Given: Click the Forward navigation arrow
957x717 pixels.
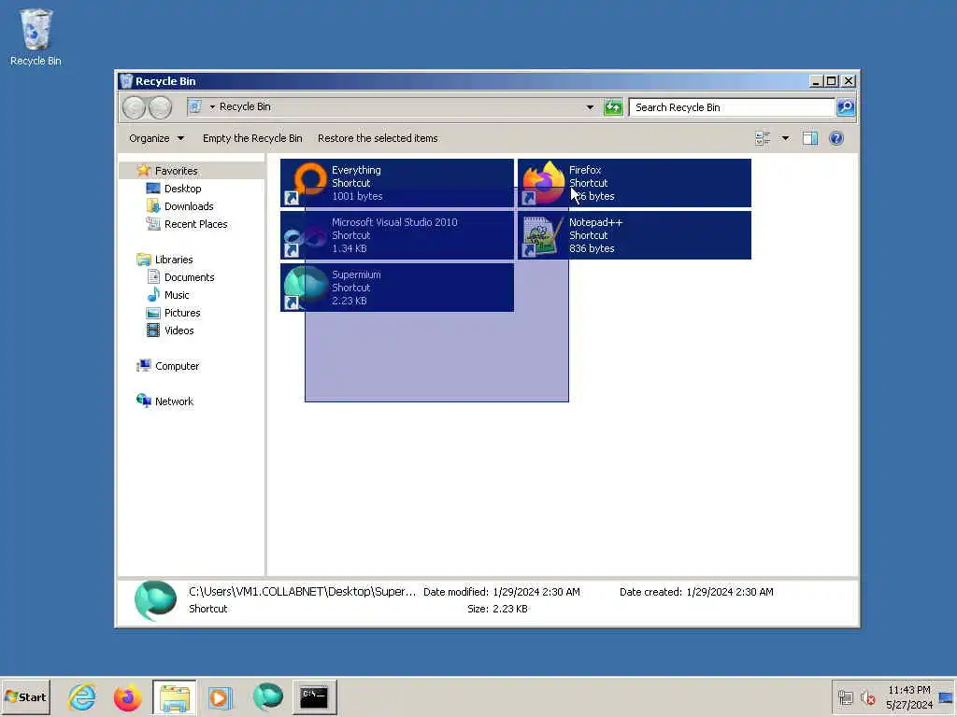Looking at the screenshot, I should point(160,107).
